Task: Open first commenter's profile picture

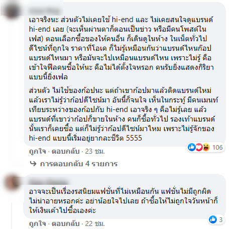Action: tap(12, 11)
